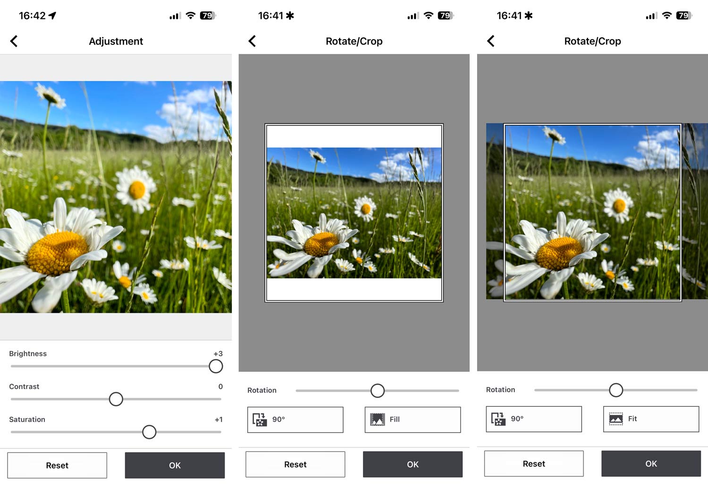
Task: Click the Rotation slider handle above the Fit button
Action: point(616,390)
